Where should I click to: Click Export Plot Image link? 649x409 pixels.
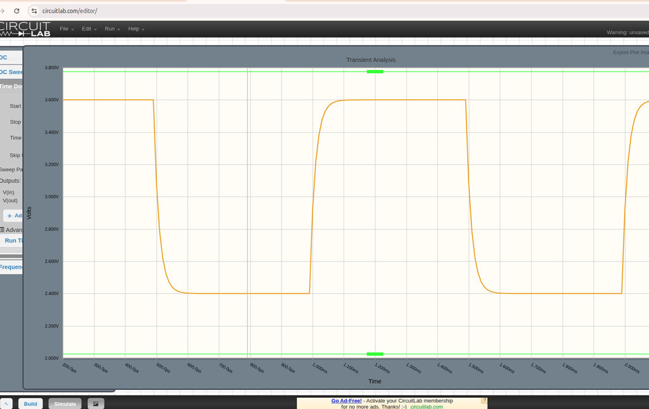tap(631, 53)
